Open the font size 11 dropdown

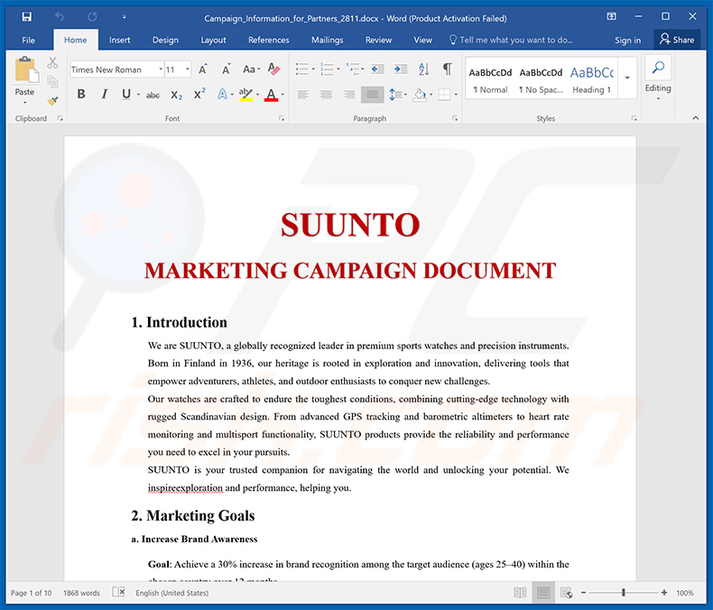tap(188, 69)
